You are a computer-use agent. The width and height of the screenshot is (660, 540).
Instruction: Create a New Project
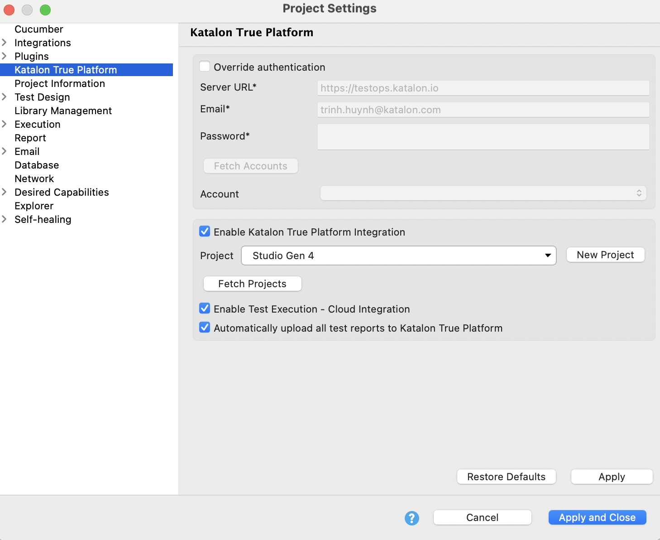point(605,255)
